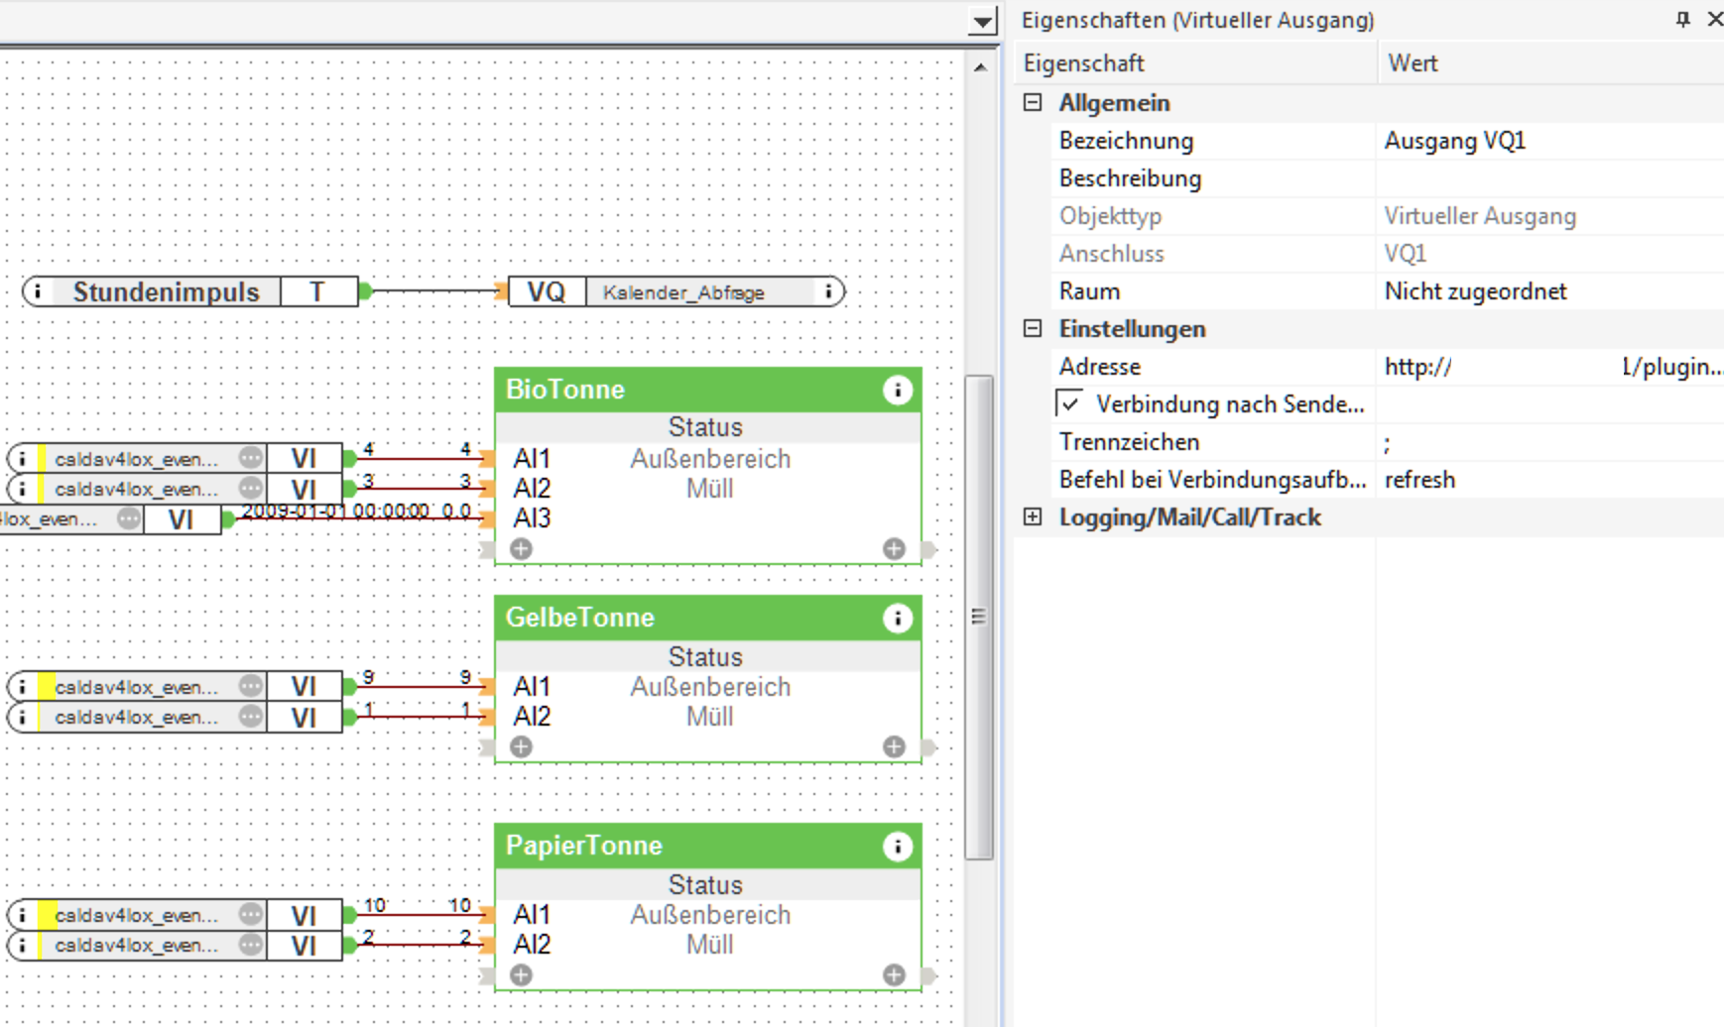
Task: Select the VQ Kalender_Abfrage output block
Action: pyautogui.click(x=677, y=291)
